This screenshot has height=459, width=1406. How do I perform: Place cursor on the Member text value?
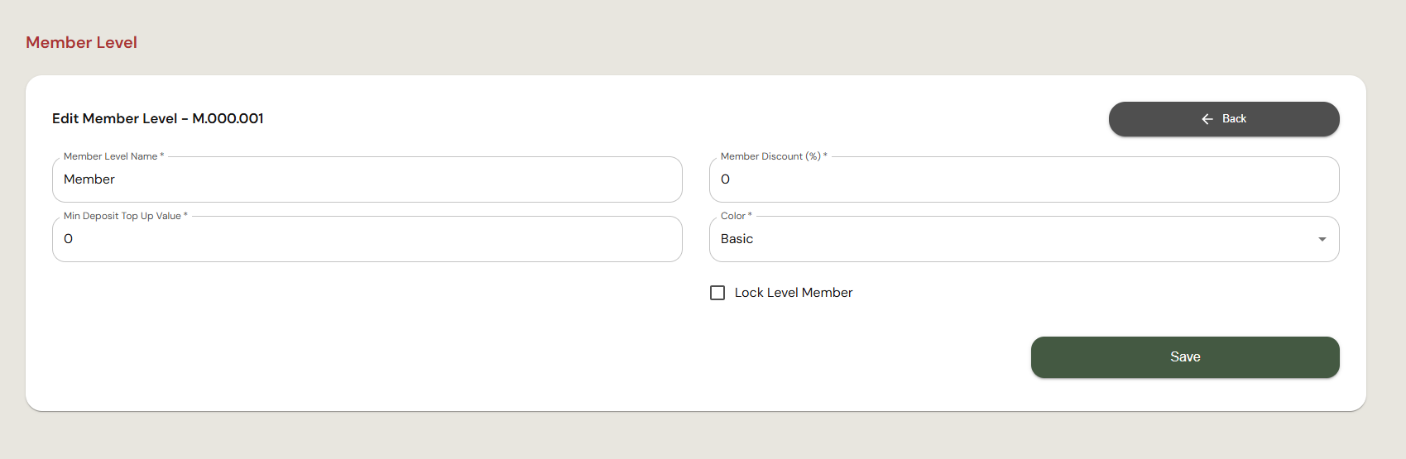[89, 179]
